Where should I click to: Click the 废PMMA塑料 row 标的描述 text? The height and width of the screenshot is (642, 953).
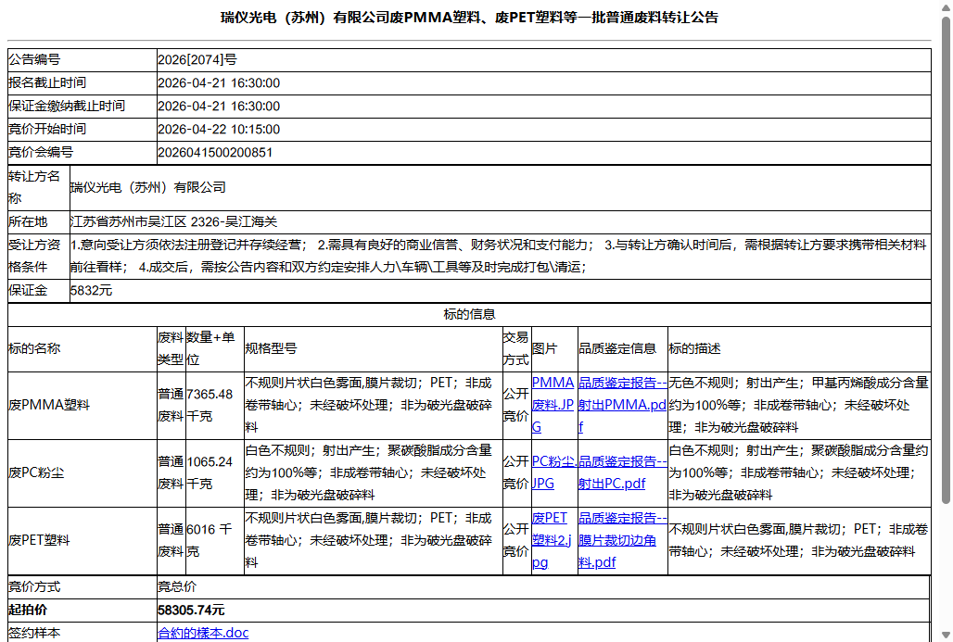coord(798,405)
